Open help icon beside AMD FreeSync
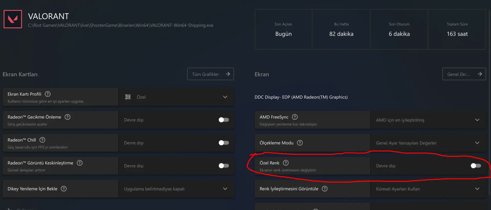The width and height of the screenshot is (491, 210). coord(295,117)
